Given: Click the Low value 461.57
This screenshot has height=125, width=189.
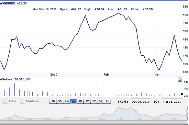Looking at the screenshot, I should (x=122, y=9).
